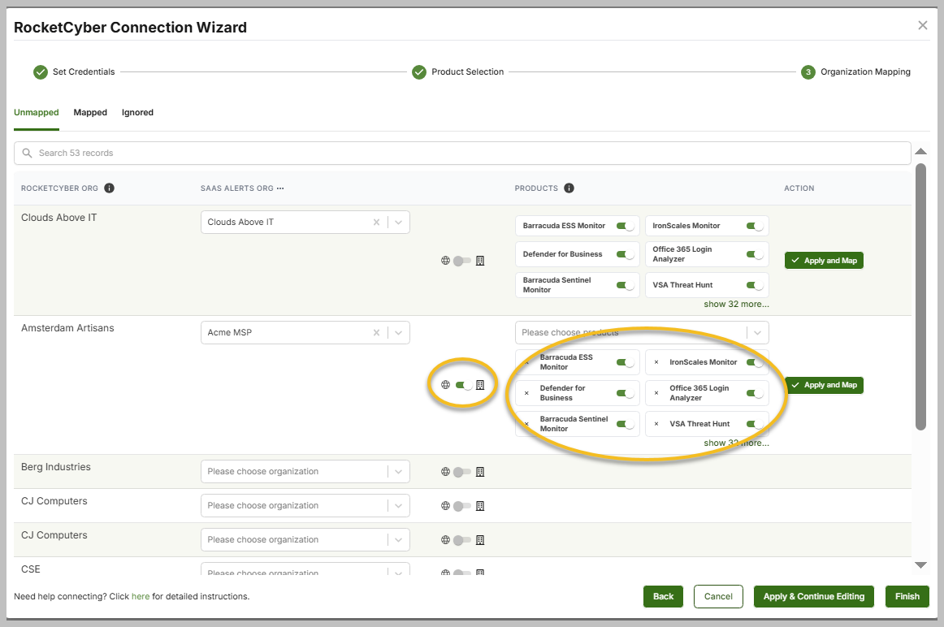The height and width of the screenshot is (627, 944).
Task: Open the Please choose products dropdown
Action: point(642,333)
